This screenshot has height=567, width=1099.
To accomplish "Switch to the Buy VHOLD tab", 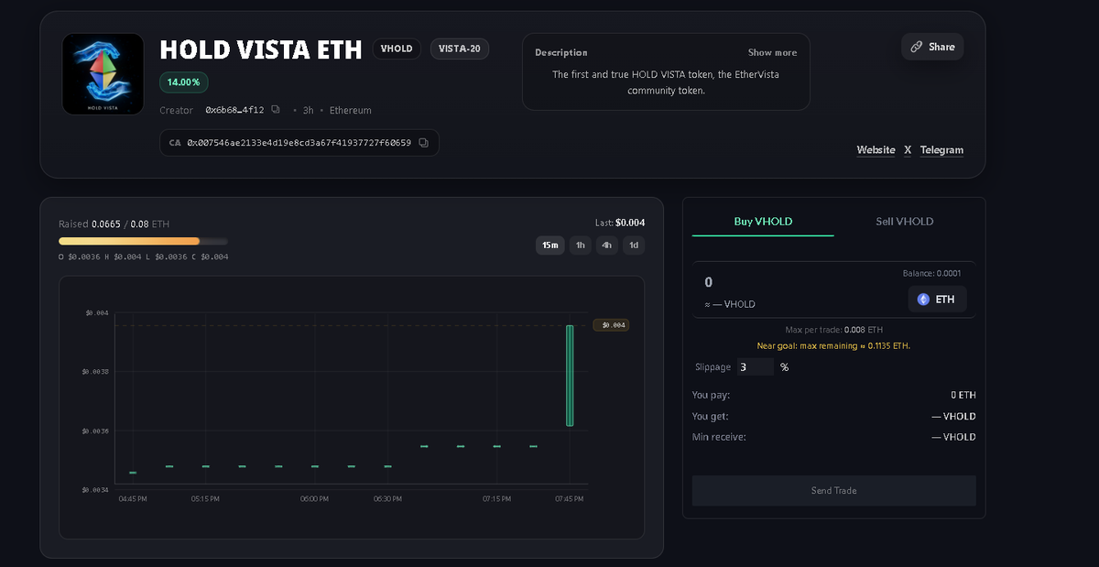I will tap(763, 222).
